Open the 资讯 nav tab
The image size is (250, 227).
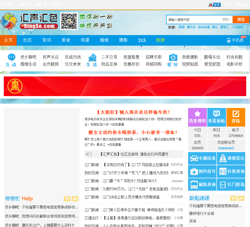(46, 40)
